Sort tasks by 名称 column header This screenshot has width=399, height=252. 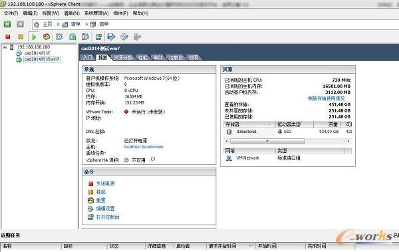point(31,246)
